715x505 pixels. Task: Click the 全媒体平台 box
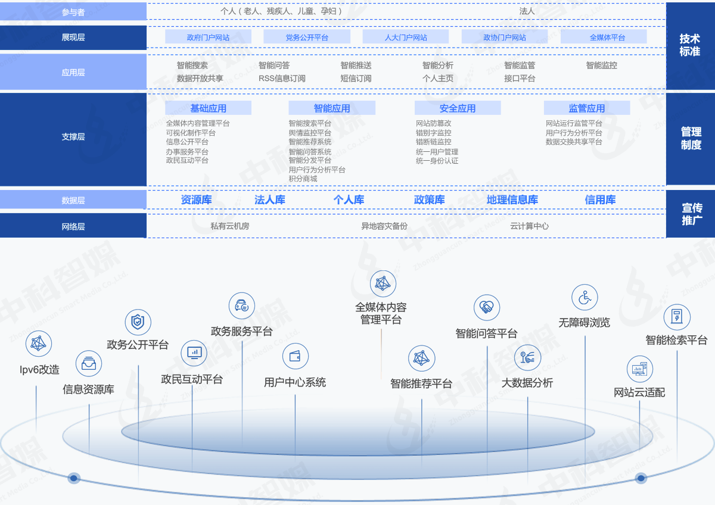(x=604, y=38)
